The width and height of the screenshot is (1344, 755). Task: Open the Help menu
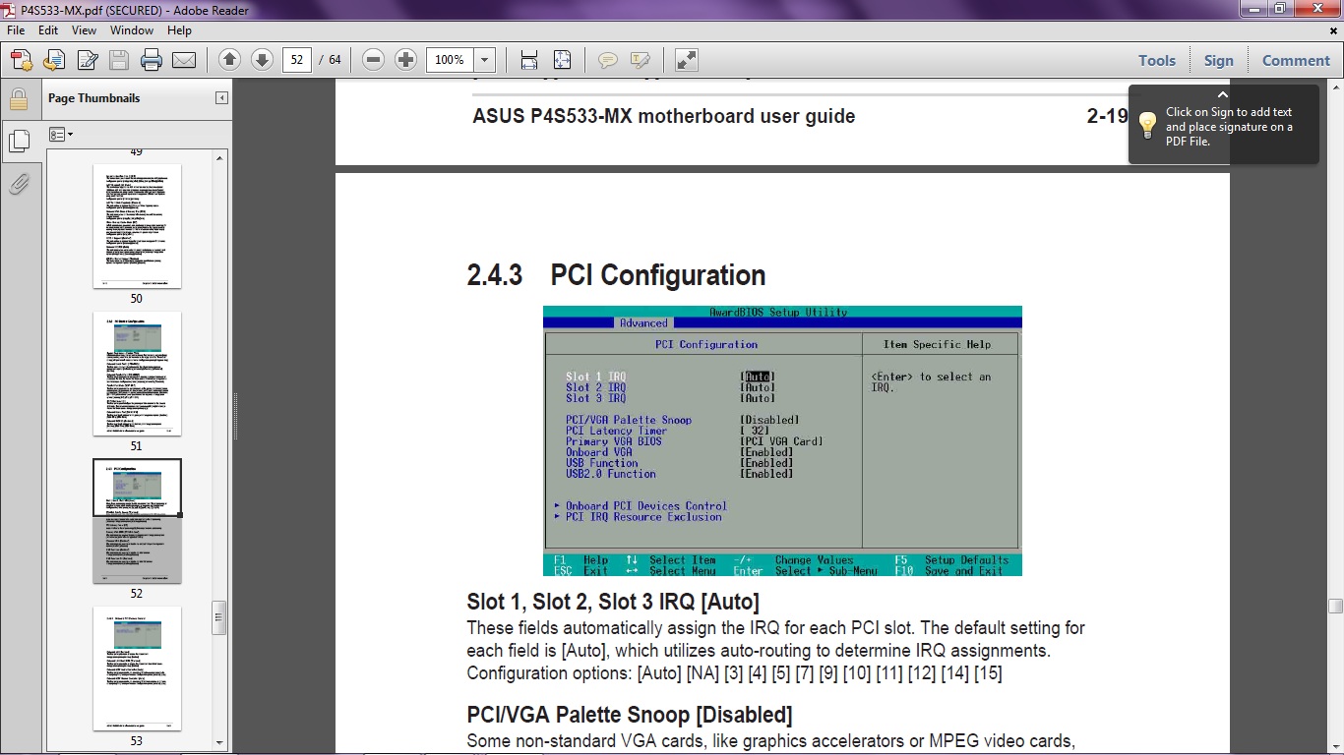click(x=179, y=30)
